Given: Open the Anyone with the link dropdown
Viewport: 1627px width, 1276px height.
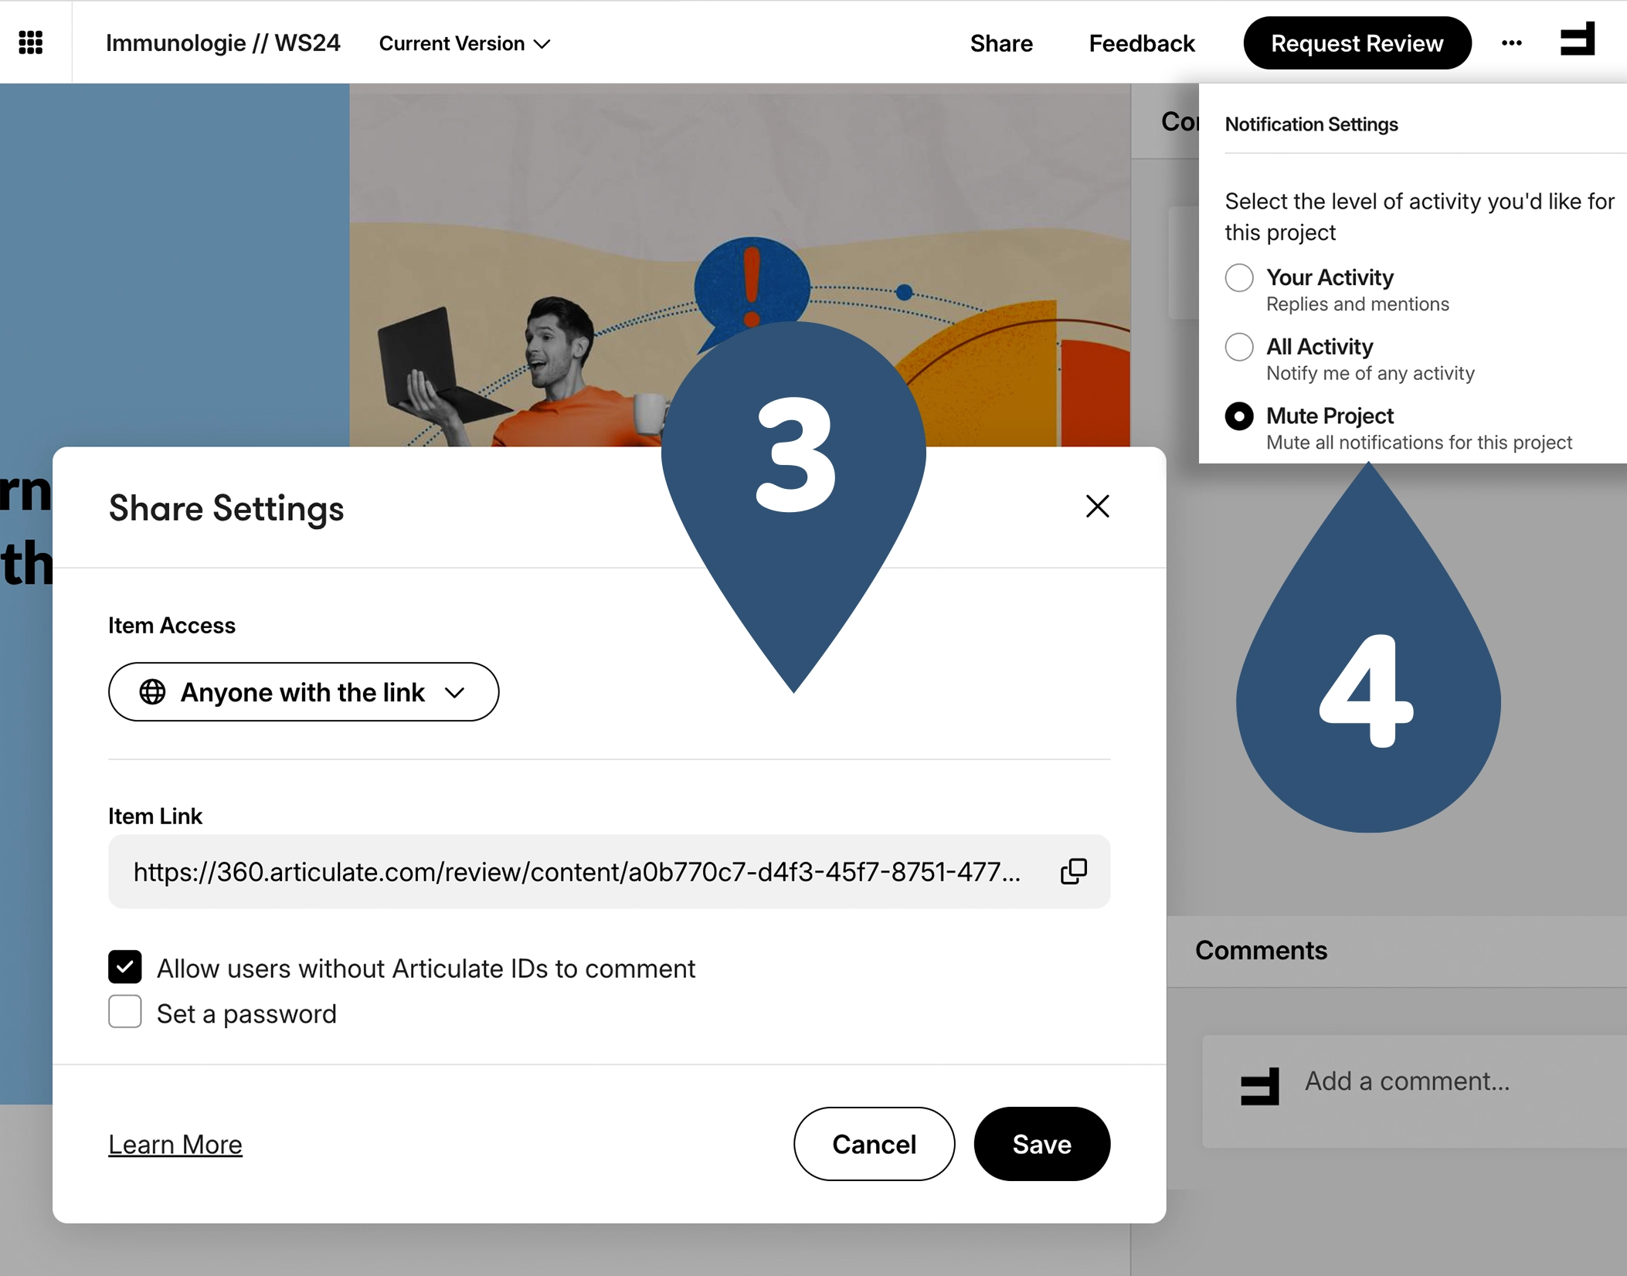Looking at the screenshot, I should point(303,692).
